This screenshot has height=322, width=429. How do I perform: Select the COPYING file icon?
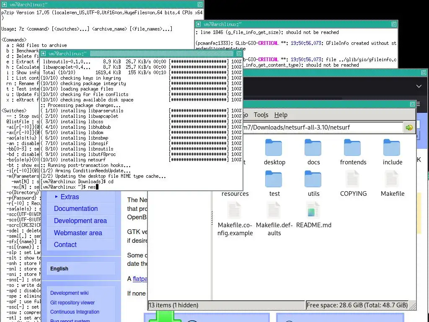click(x=353, y=179)
